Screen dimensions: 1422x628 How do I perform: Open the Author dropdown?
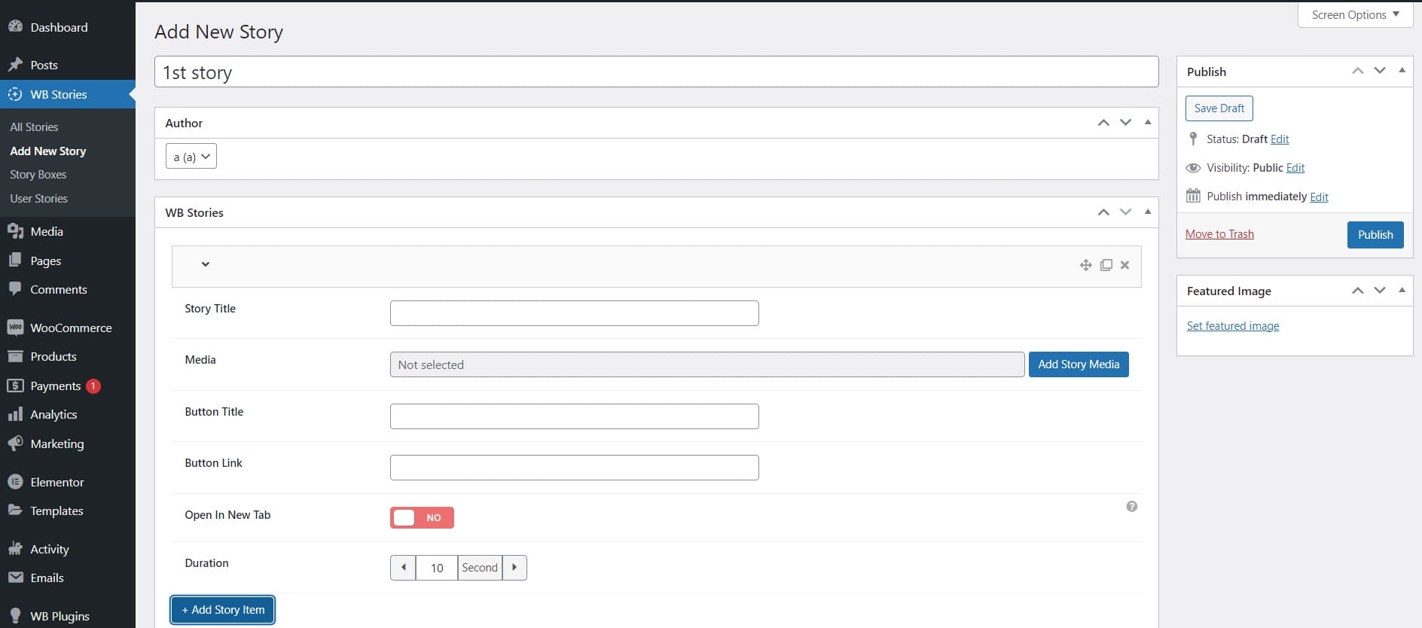191,157
